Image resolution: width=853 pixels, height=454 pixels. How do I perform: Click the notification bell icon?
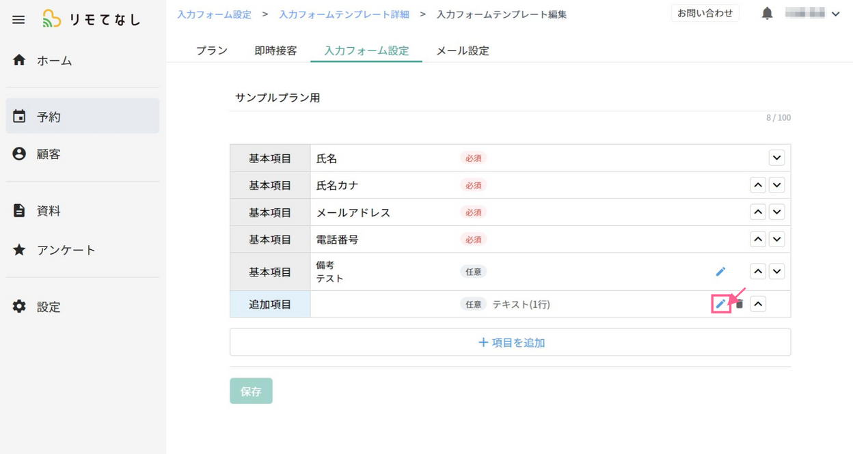point(767,14)
